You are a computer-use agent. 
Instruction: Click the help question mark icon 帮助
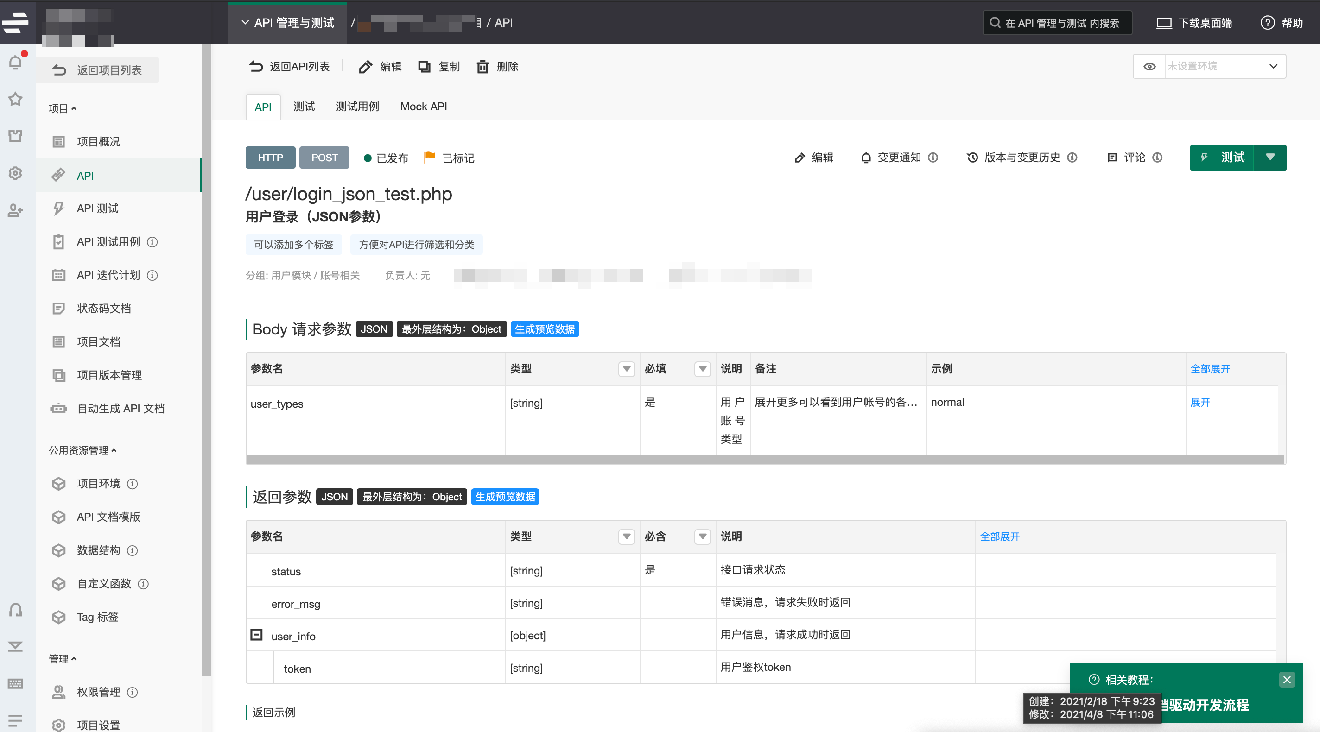click(1267, 23)
